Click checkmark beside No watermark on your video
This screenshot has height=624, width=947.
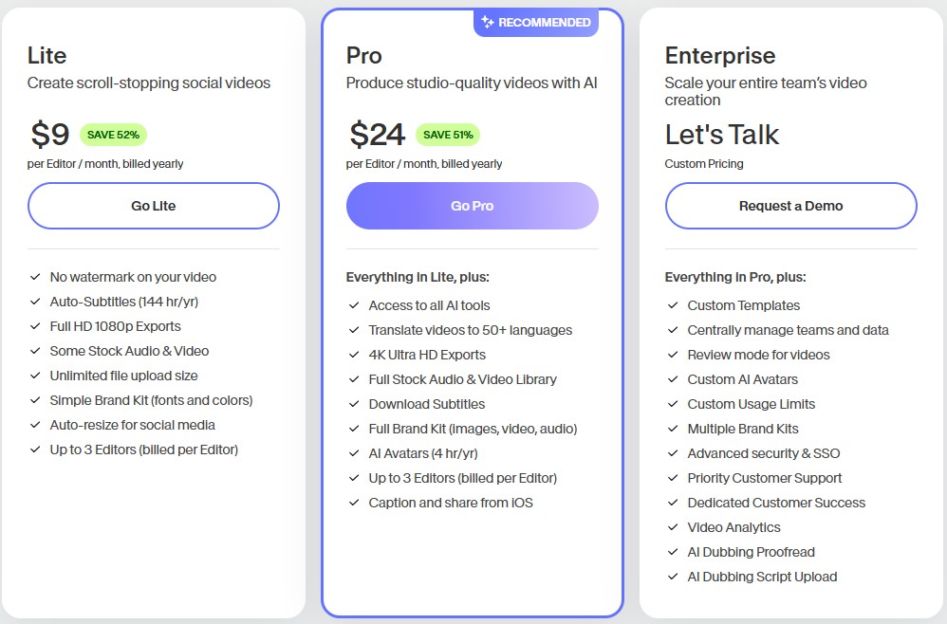pyautogui.click(x=35, y=277)
